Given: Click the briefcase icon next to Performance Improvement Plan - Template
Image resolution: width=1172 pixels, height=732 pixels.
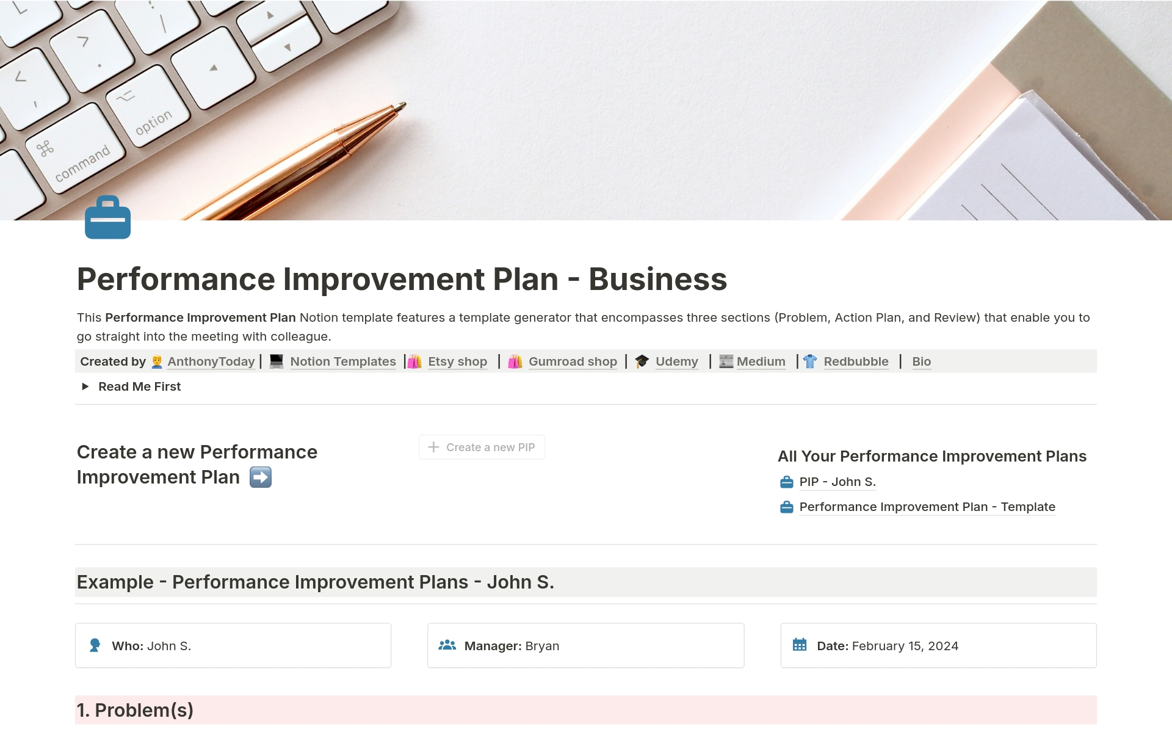Looking at the screenshot, I should point(786,507).
